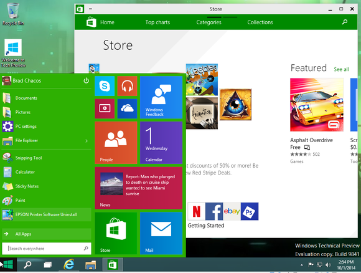
Task: Open the Video tile below Skype
Action: (x=105, y=108)
